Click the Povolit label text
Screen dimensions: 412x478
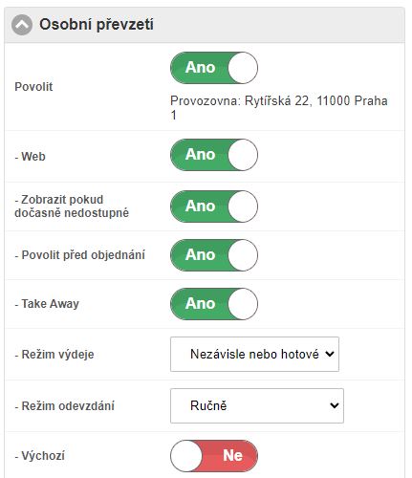click(x=33, y=87)
